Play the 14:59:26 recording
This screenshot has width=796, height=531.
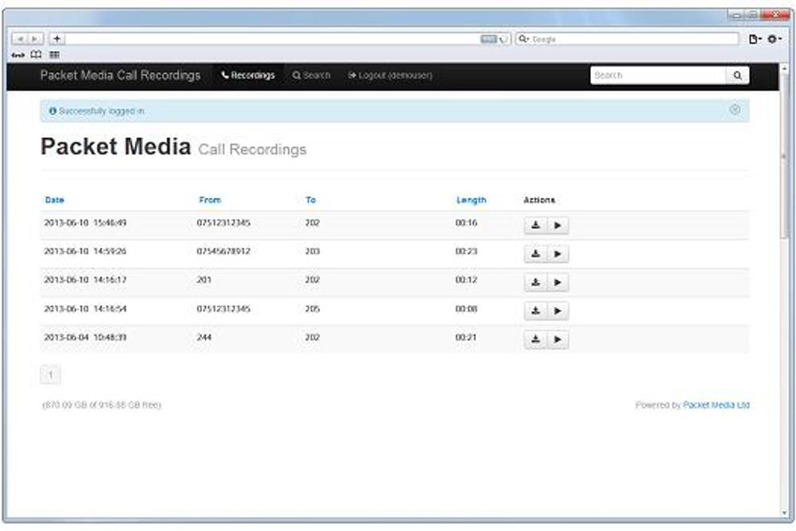pos(558,254)
